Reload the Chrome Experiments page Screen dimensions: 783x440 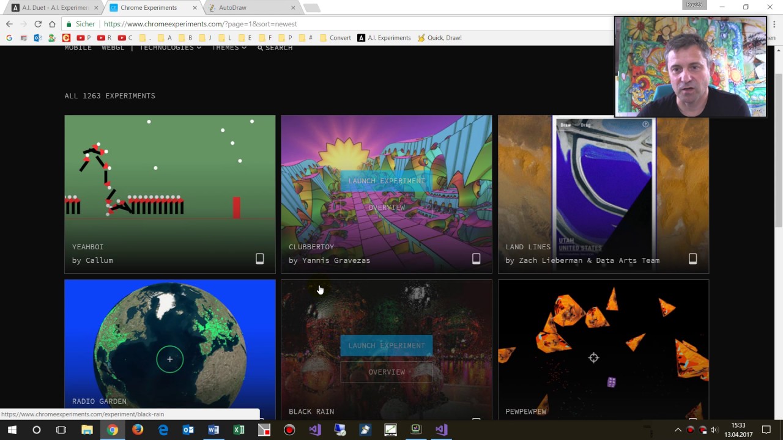click(x=38, y=24)
